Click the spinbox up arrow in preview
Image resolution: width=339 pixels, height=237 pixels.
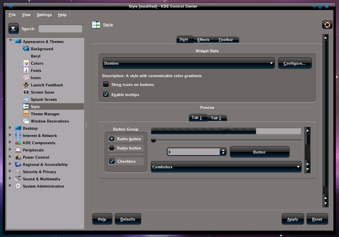pyautogui.click(x=223, y=150)
